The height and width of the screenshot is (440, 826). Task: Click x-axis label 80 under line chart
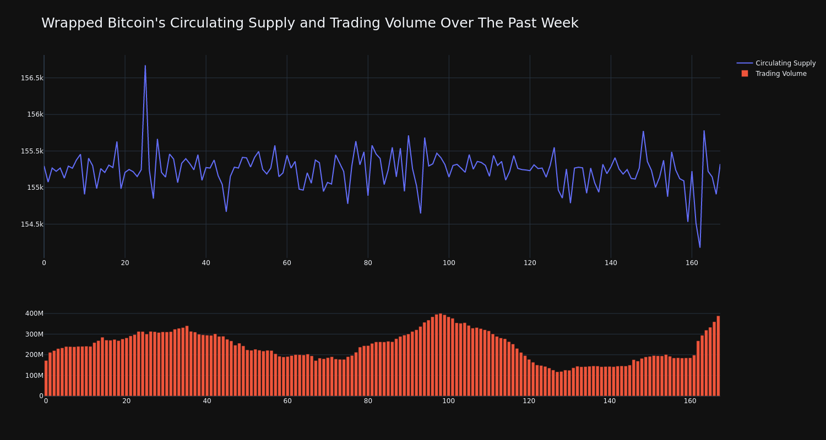pos(368,263)
